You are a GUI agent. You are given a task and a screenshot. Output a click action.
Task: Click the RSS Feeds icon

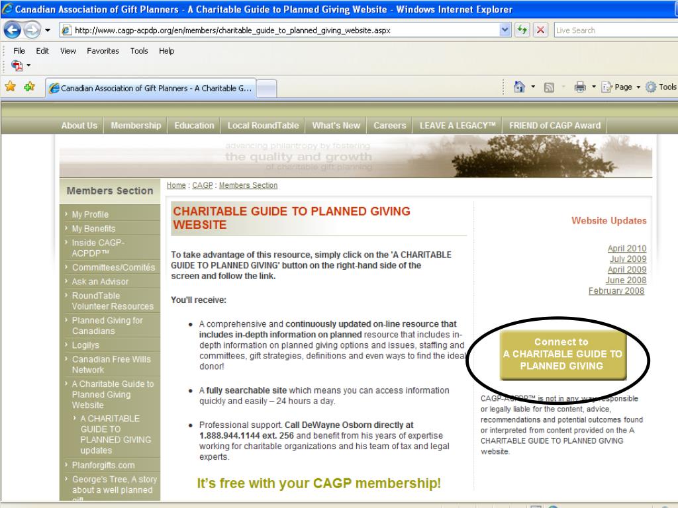[x=549, y=88]
